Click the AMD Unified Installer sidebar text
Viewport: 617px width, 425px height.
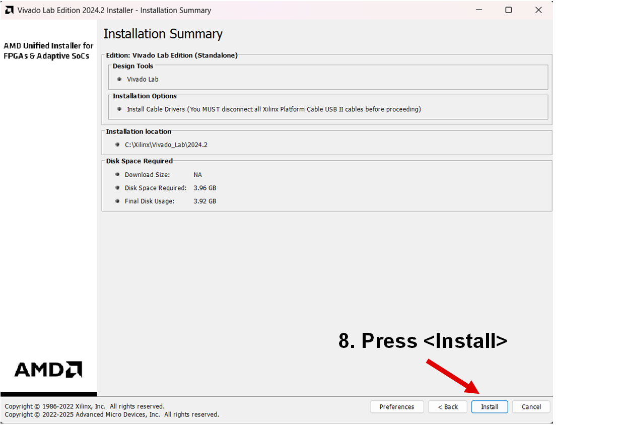pos(48,51)
